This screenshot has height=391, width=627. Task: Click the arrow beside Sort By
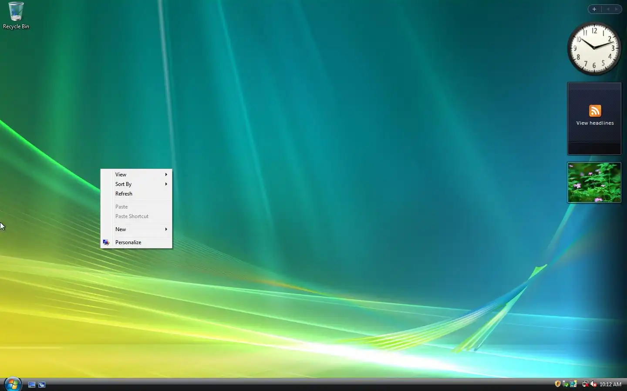click(166, 184)
